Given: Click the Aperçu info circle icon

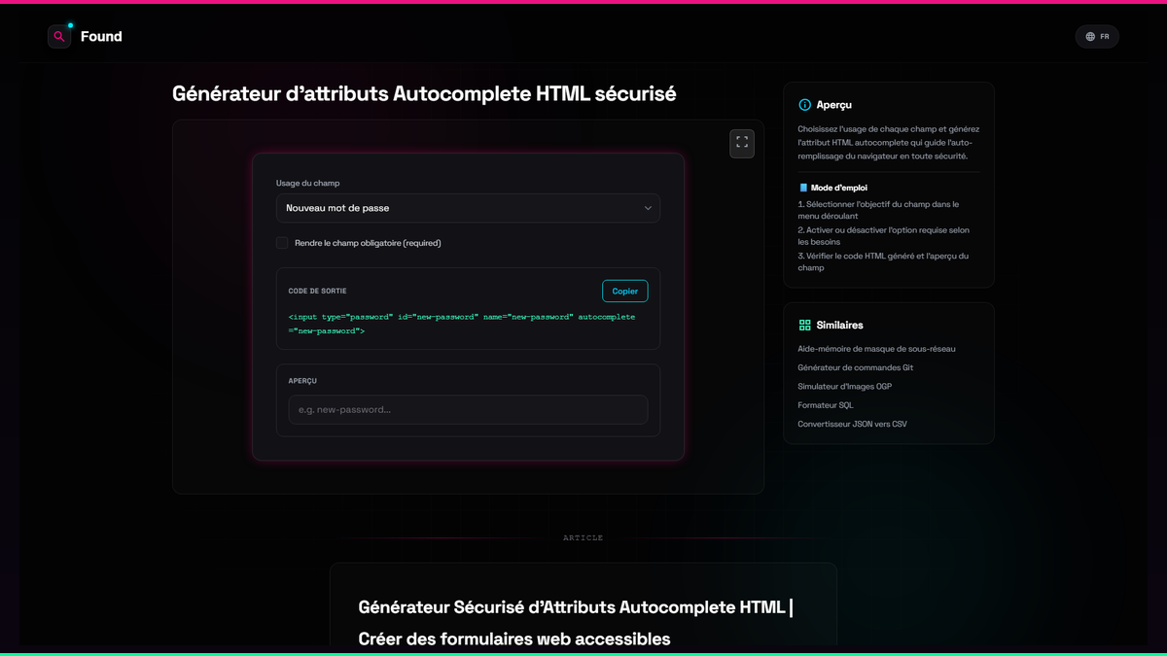Looking at the screenshot, I should (804, 105).
